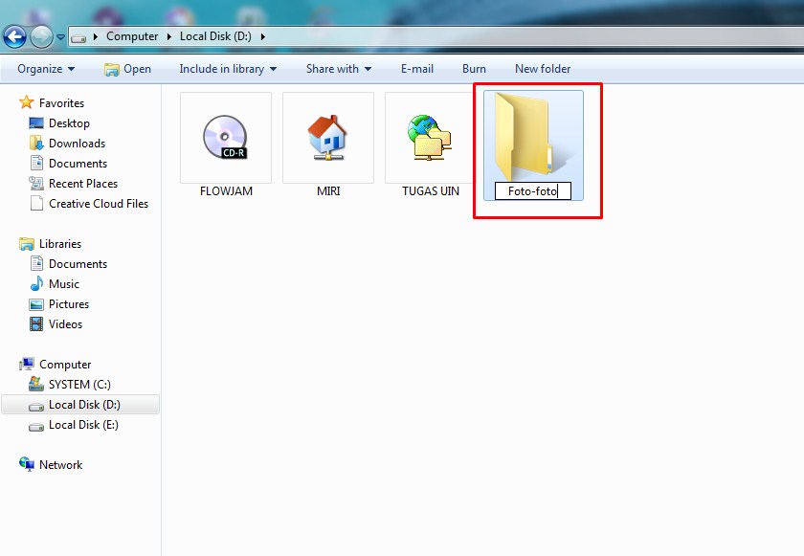Click the Local Disk (E:) drive icon
The image size is (804, 556).
click(x=36, y=426)
